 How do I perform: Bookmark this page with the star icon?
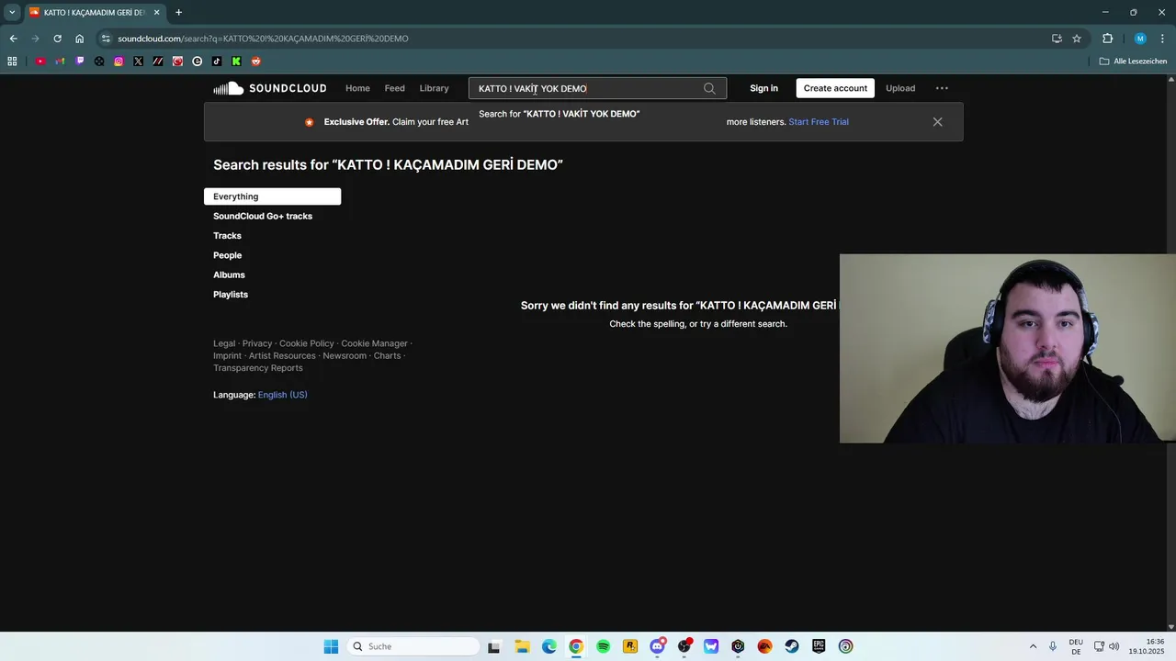pyautogui.click(x=1077, y=39)
